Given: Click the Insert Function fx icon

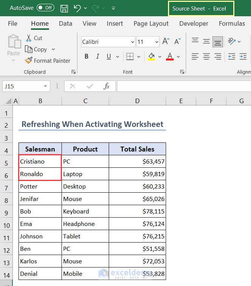Looking at the screenshot, I should coord(107,86).
